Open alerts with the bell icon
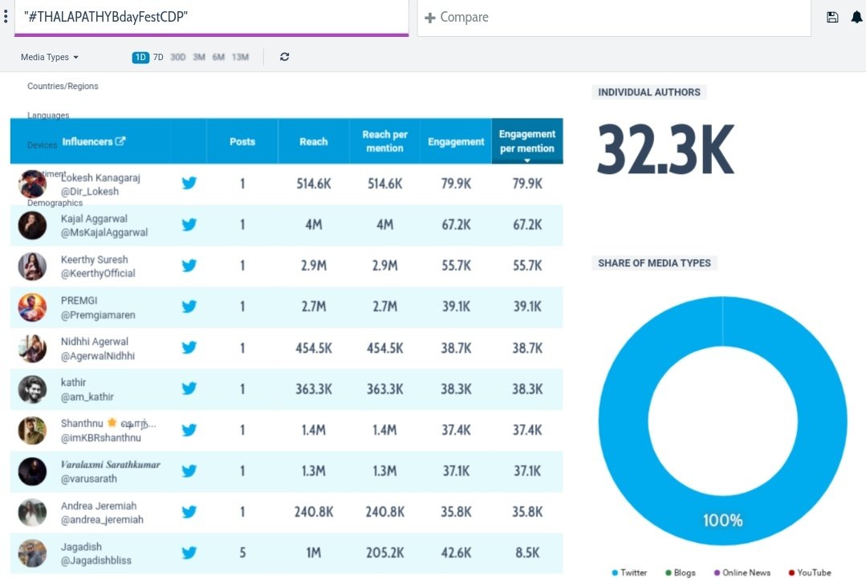 [x=856, y=17]
